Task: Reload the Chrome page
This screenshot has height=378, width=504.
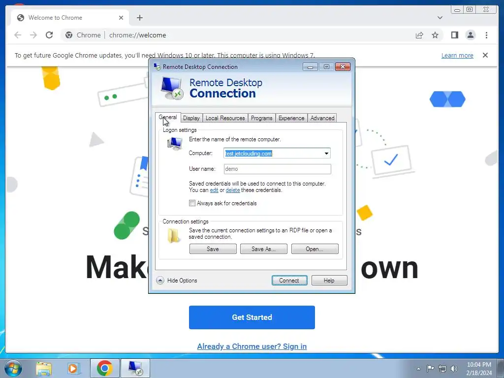Action: [x=49, y=35]
